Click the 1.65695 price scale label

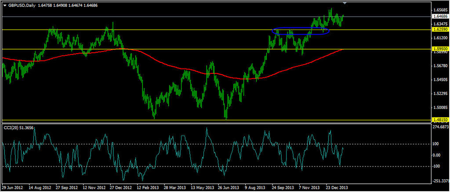pyautogui.click(x=440, y=10)
